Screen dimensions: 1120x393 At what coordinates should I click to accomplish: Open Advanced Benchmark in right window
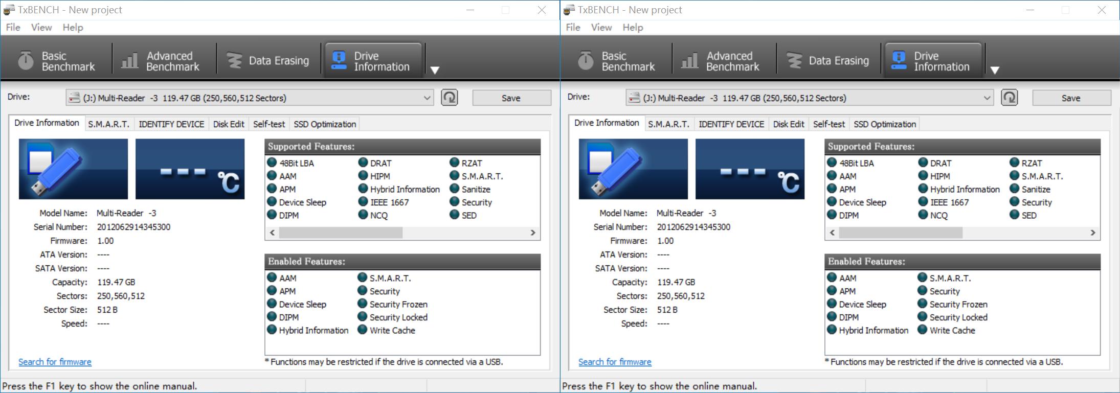pyautogui.click(x=721, y=61)
